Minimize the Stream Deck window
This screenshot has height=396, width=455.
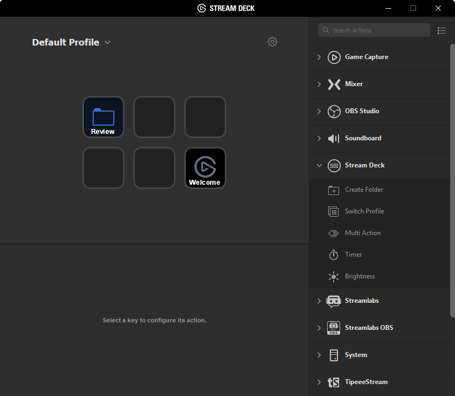388,8
